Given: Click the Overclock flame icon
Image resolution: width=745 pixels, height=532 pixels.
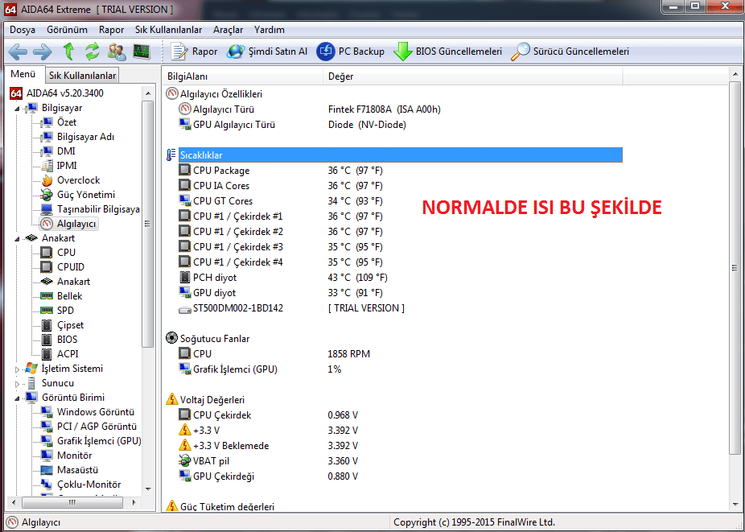Looking at the screenshot, I should pyautogui.click(x=47, y=180).
